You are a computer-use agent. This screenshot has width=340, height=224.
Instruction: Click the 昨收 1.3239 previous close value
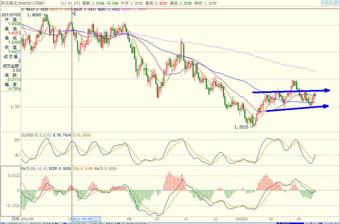pos(205,3)
